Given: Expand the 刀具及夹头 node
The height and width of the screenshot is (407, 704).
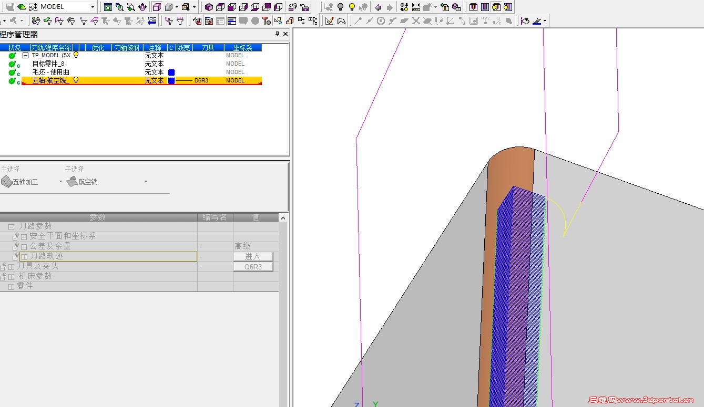Looking at the screenshot, I should (11, 267).
